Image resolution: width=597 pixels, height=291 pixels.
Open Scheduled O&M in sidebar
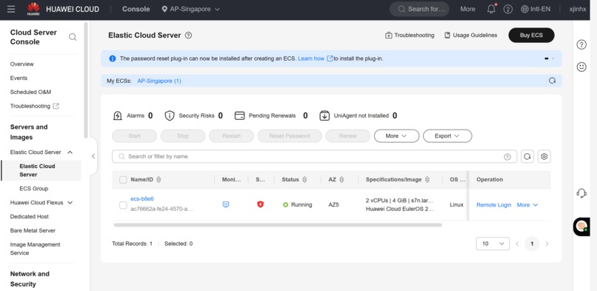(30, 92)
